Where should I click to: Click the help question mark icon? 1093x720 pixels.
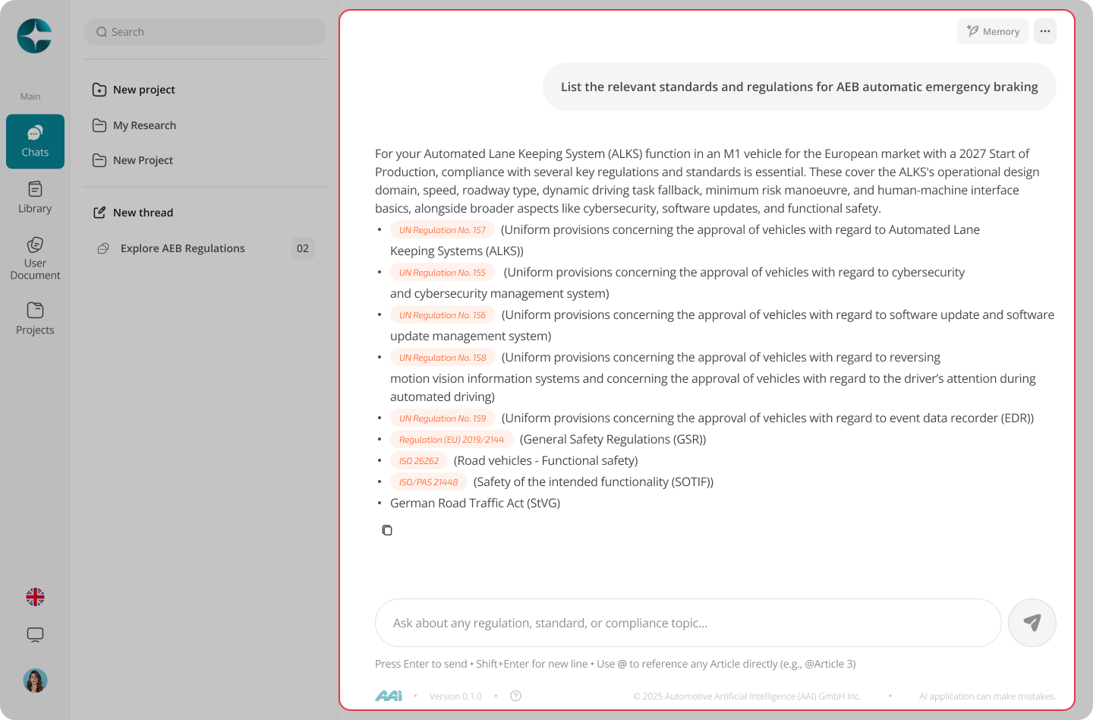click(515, 696)
